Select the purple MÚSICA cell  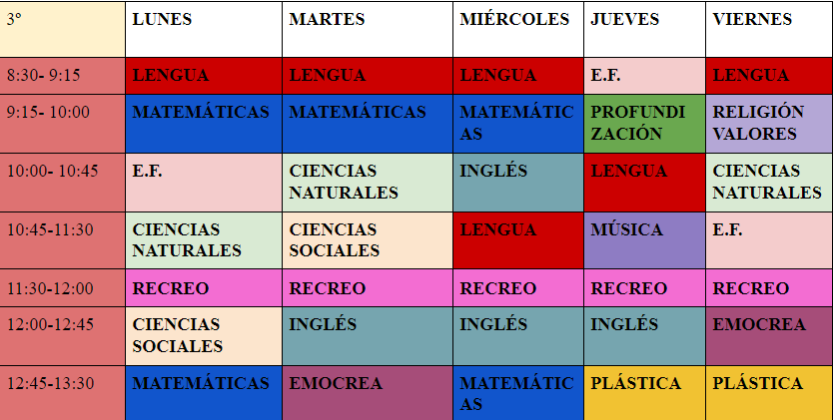click(644, 240)
